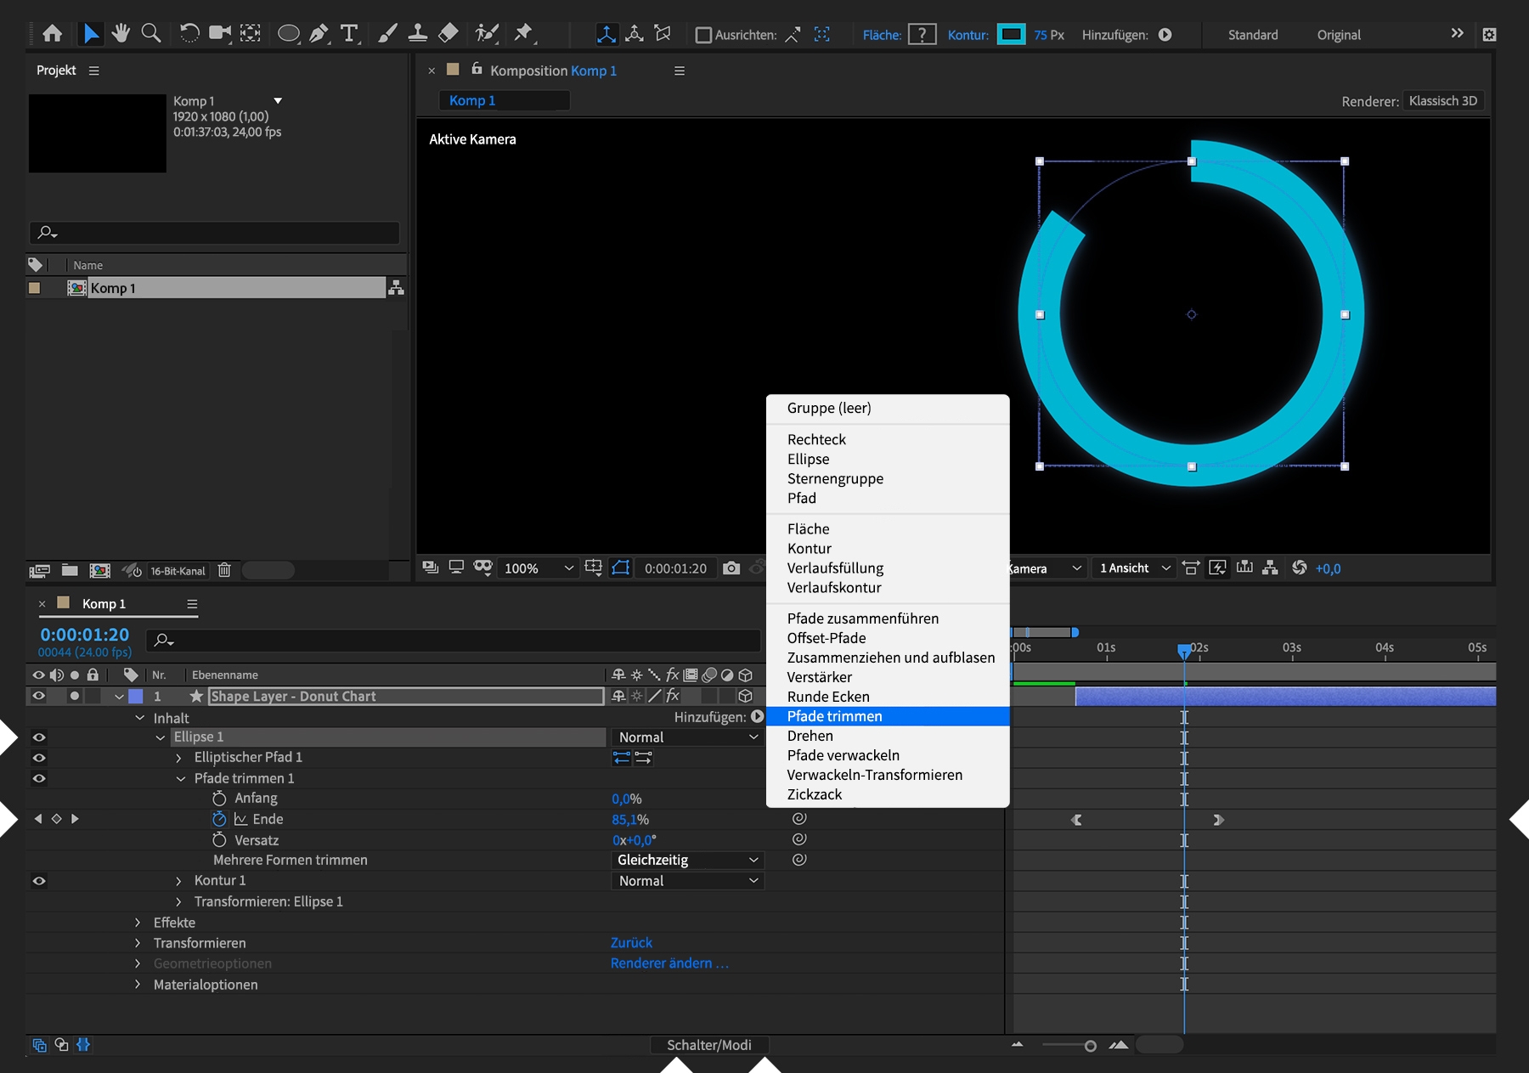Select the Hand tool
Image resolution: width=1529 pixels, height=1073 pixels.
pyautogui.click(x=121, y=34)
